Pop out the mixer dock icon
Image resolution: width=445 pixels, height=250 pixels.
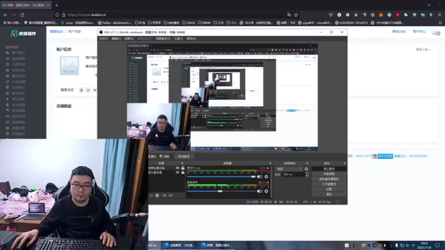click(270, 163)
